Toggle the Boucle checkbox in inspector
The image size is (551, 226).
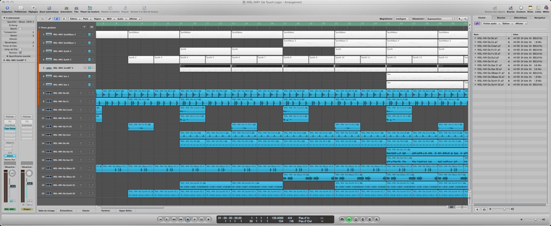20,29
